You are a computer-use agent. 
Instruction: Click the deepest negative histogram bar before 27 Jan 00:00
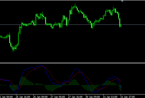click(52, 88)
